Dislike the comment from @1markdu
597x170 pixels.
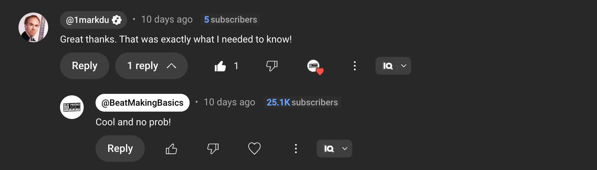[272, 66]
